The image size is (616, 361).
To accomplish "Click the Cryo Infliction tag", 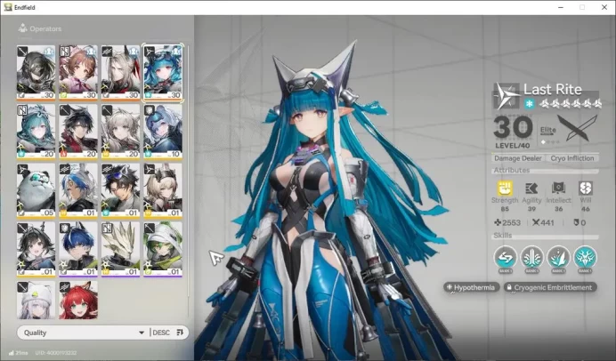I will click(572, 158).
